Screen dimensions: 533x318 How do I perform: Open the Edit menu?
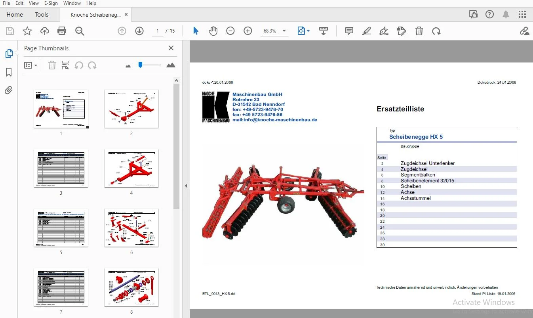click(19, 3)
